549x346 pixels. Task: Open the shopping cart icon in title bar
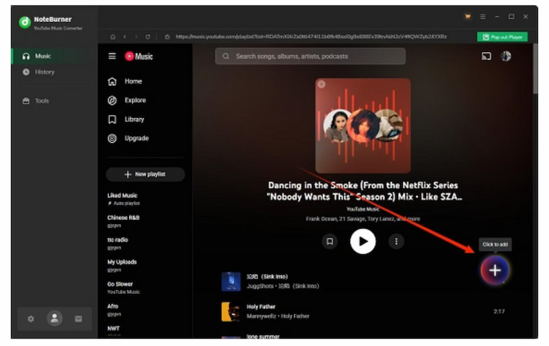pos(467,16)
